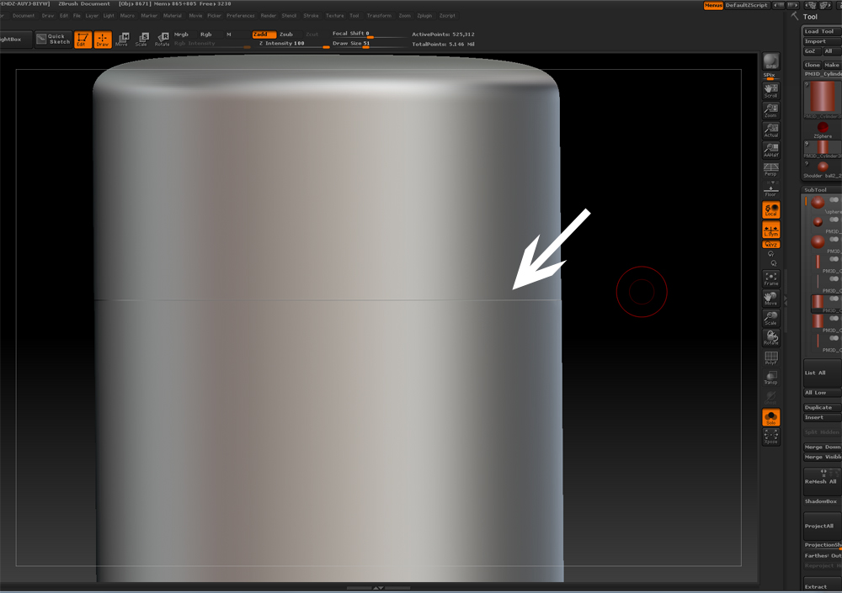Click the Zadd button
The image size is (842, 593).
click(264, 34)
